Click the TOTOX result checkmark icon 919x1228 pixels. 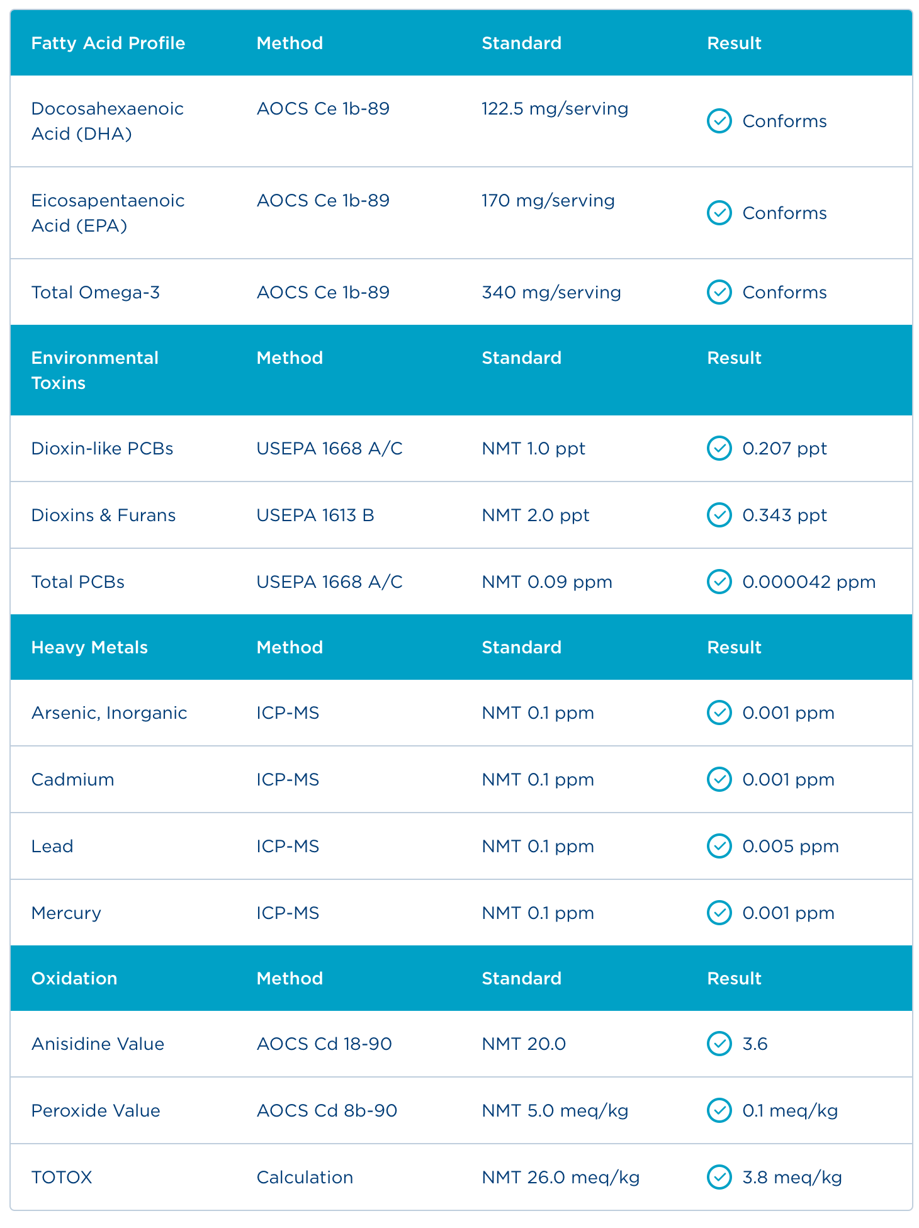coord(719,1178)
